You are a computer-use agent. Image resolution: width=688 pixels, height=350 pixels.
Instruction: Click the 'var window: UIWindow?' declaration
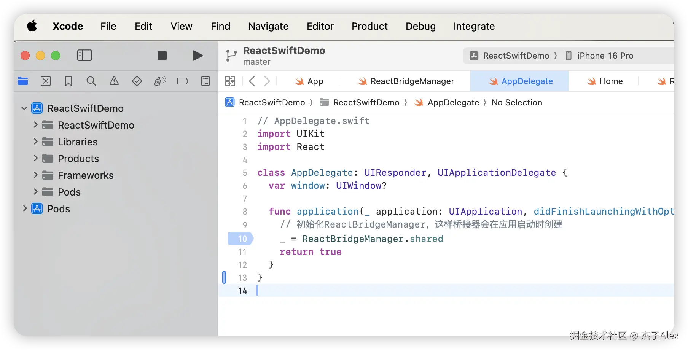click(327, 186)
